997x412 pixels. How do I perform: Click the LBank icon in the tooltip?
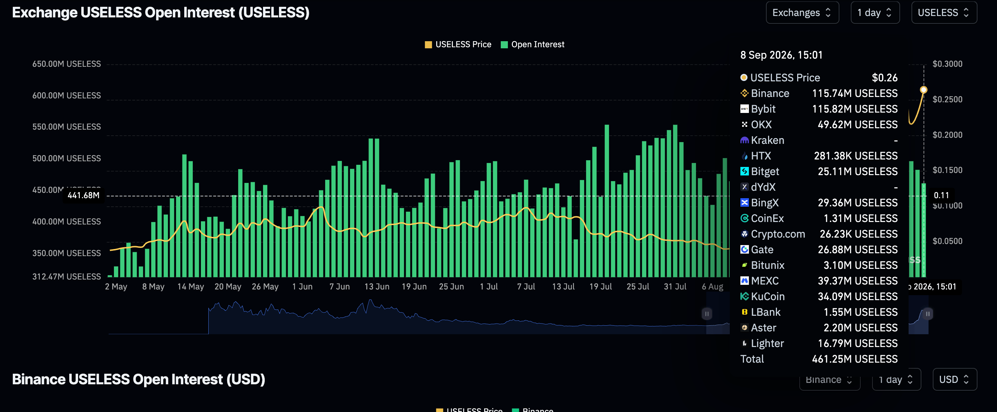744,312
